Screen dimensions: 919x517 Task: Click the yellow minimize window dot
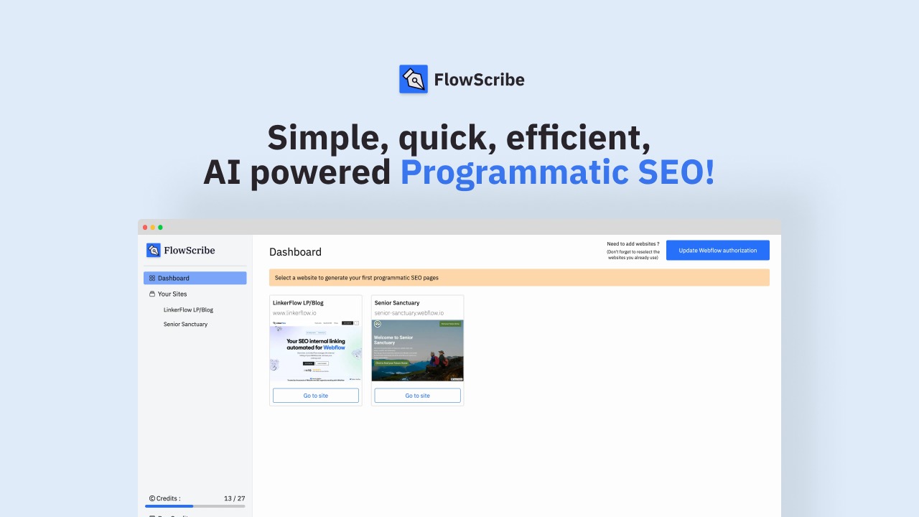point(153,227)
